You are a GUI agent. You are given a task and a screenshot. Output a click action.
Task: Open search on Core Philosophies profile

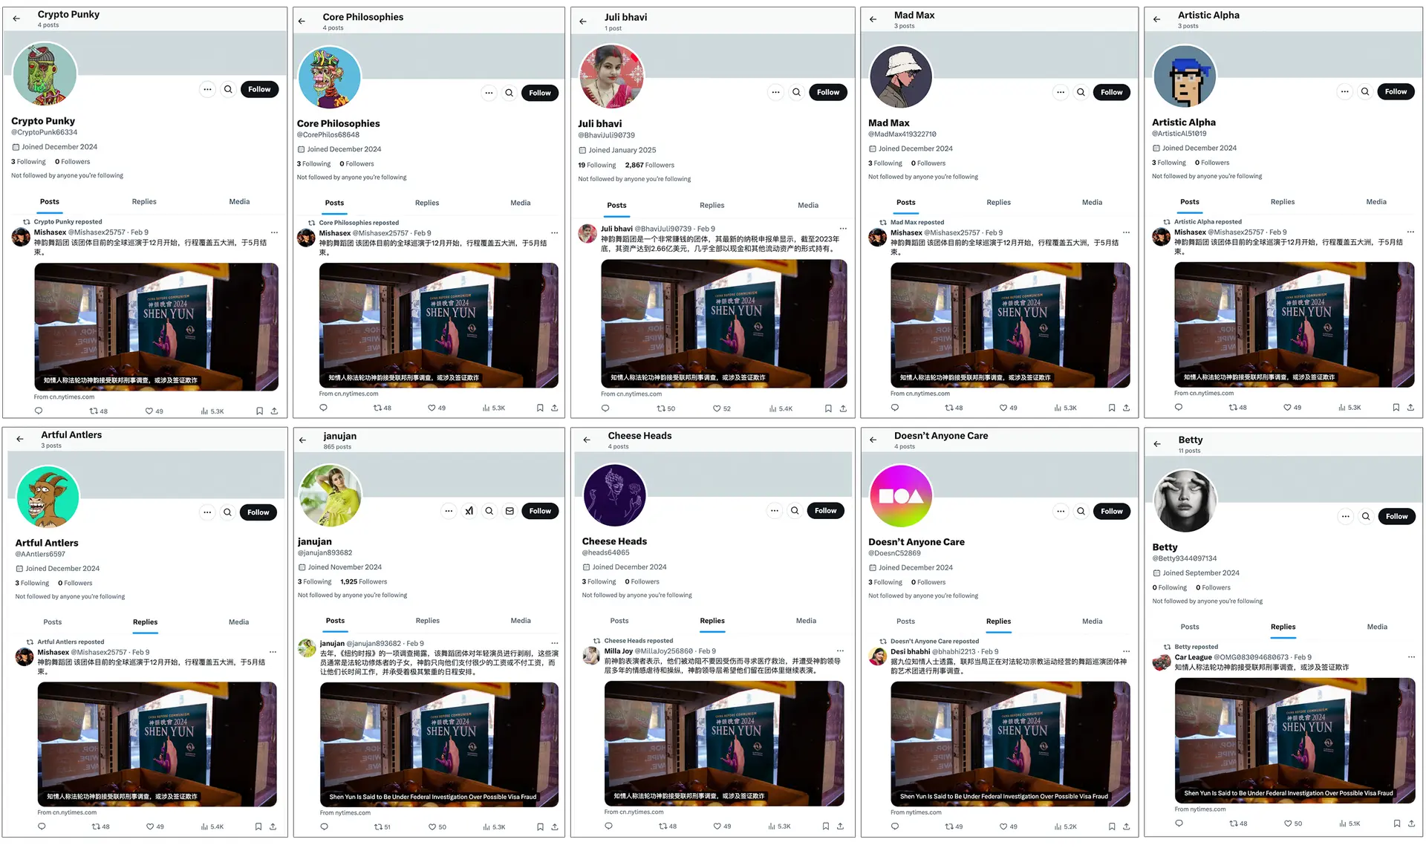(x=509, y=93)
